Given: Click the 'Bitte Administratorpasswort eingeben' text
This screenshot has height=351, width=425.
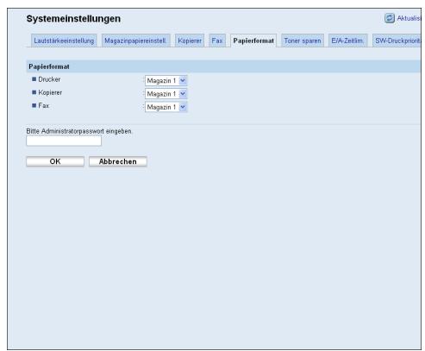Looking at the screenshot, I should [78, 131].
